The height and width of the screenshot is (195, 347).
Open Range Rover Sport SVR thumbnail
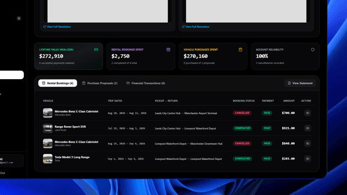pyautogui.click(x=48, y=128)
